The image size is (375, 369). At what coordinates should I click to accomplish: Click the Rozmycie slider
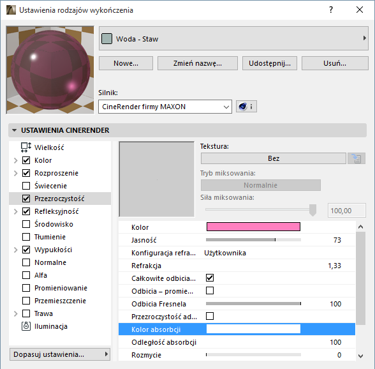point(253,354)
